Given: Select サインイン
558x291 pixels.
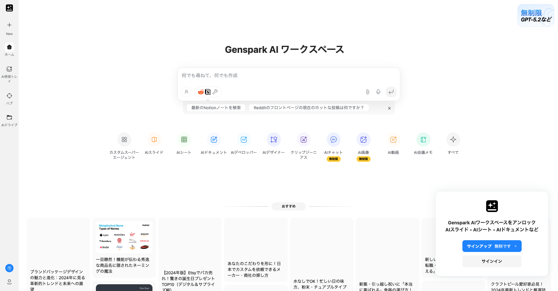Looking at the screenshot, I should point(492,261).
